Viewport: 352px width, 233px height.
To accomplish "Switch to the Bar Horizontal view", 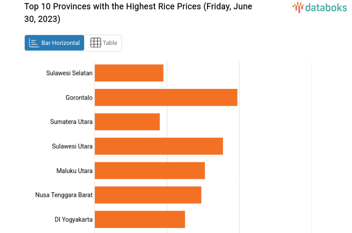I will [54, 43].
